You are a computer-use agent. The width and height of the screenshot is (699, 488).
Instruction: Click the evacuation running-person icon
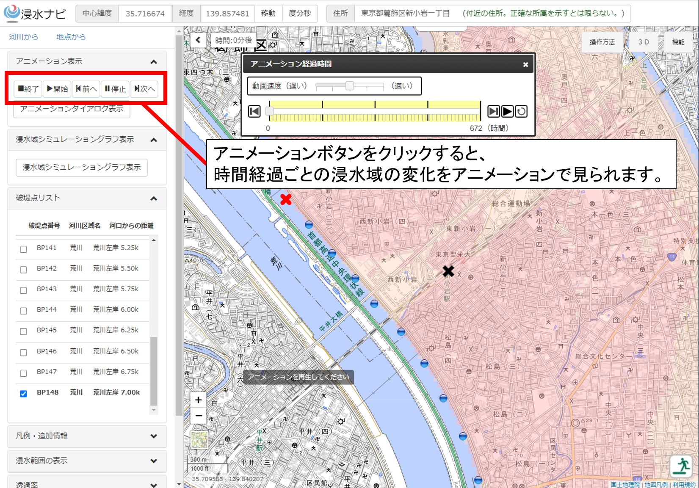click(x=681, y=466)
